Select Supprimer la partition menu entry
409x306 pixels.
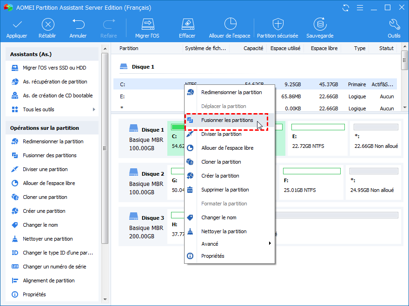pyautogui.click(x=224, y=190)
